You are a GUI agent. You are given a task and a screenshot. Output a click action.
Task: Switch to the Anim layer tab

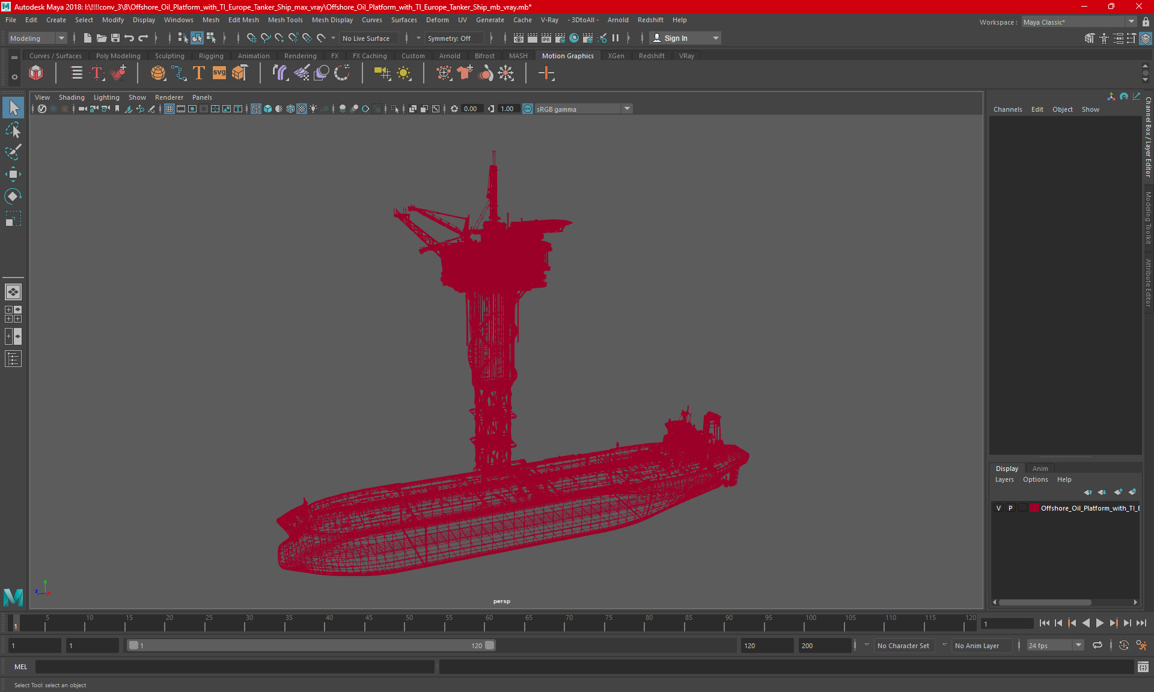coord(1040,469)
